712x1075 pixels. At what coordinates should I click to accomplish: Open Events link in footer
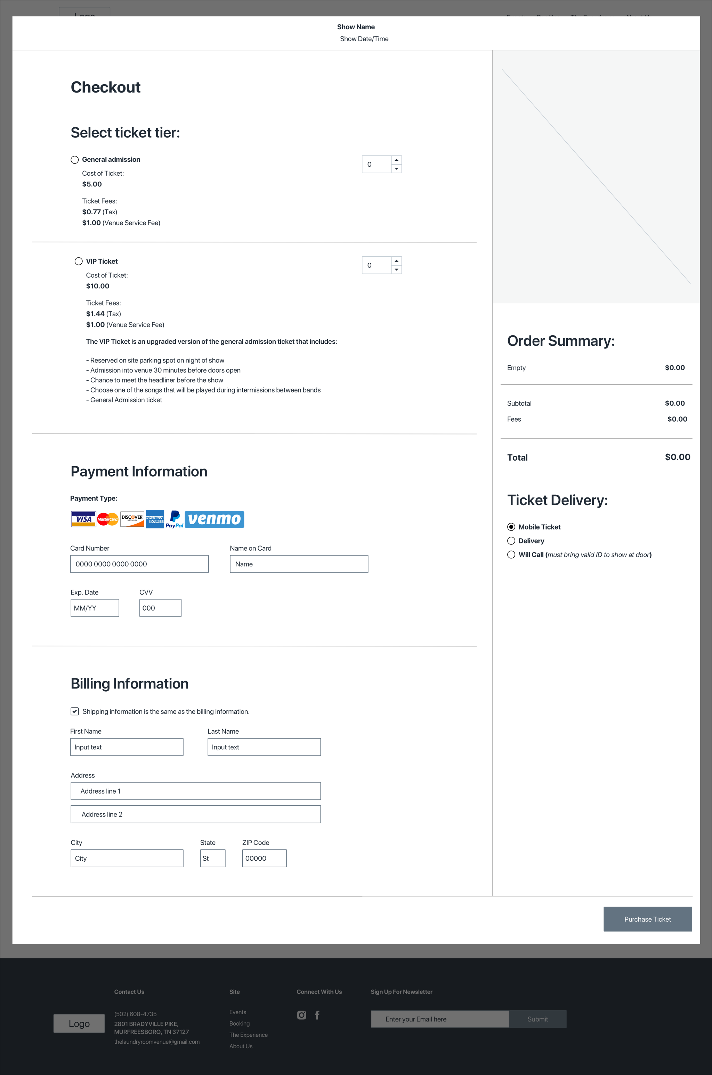click(237, 1012)
